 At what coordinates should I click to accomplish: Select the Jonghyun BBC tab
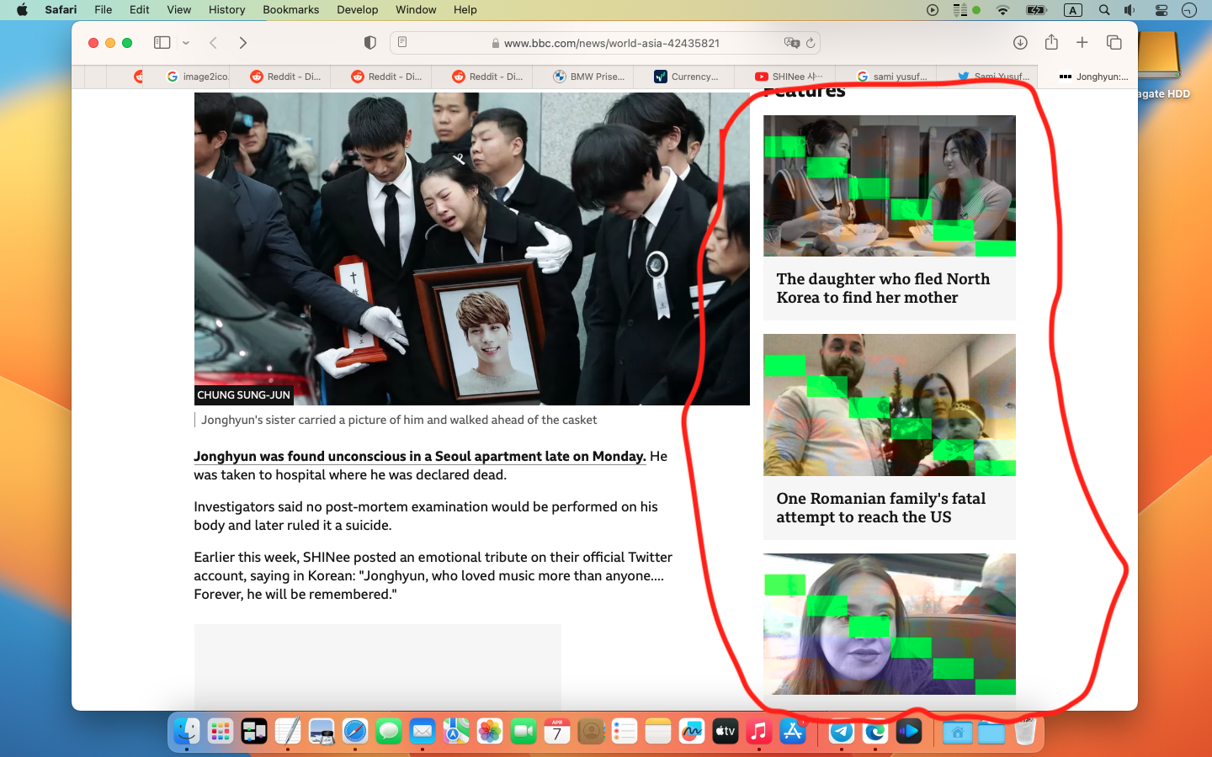point(1093,77)
